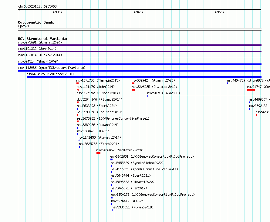The width and height of the screenshot is (270, 222).
Task: Select the 6p25.1 cytogenetic band label
Action: [24, 26]
